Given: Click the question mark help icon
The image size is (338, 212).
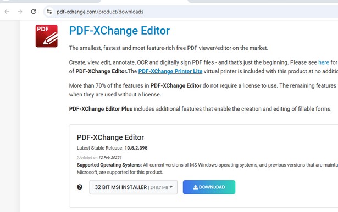Looking at the screenshot, I should pos(80,187).
